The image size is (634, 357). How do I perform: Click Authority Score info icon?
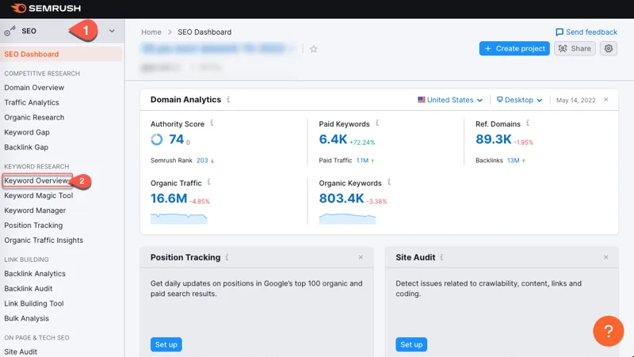212,123
